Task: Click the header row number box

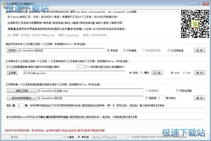Action: pos(161,98)
